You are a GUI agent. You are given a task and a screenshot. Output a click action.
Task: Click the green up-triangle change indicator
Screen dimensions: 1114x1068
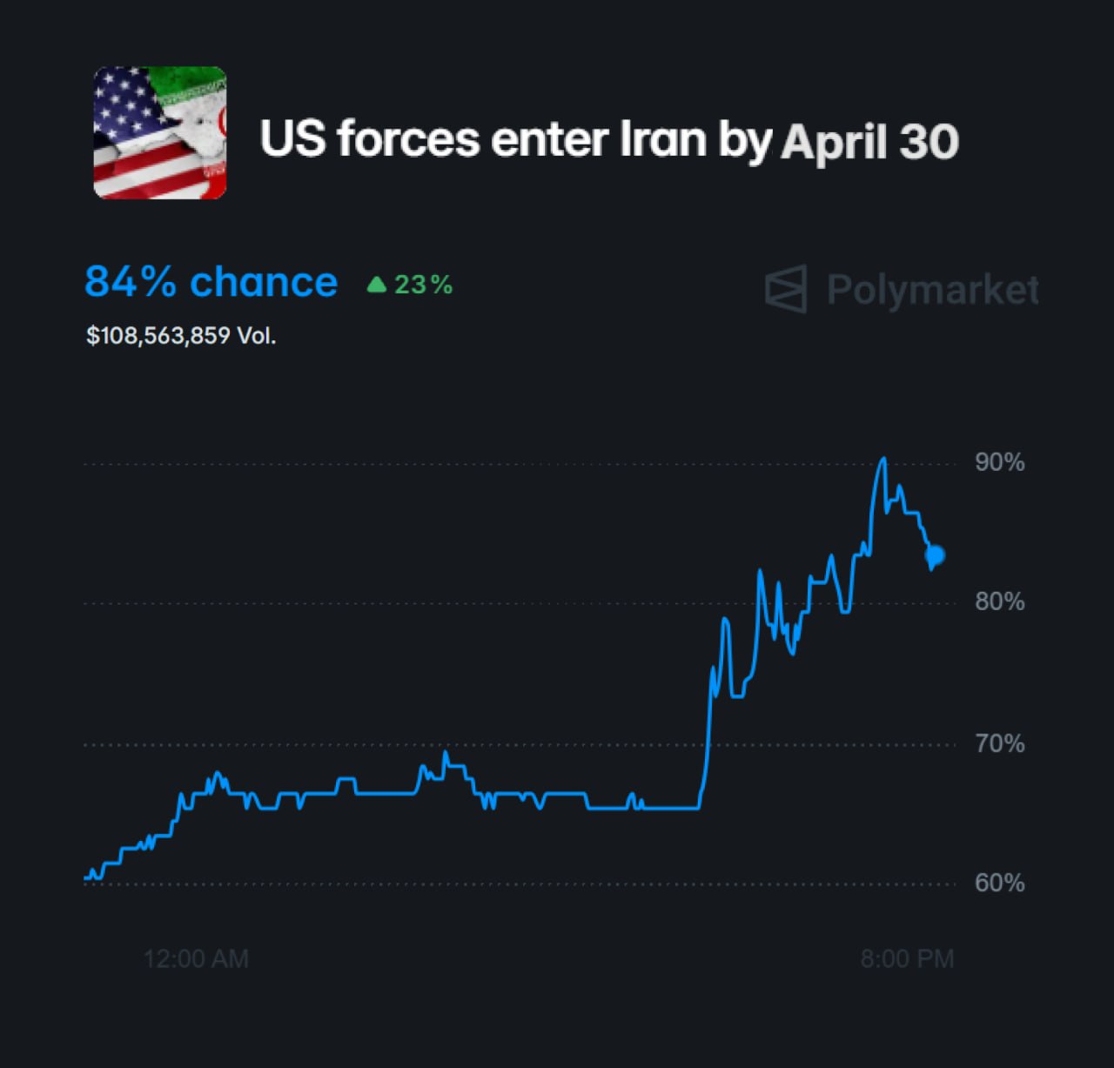pyautogui.click(x=377, y=285)
